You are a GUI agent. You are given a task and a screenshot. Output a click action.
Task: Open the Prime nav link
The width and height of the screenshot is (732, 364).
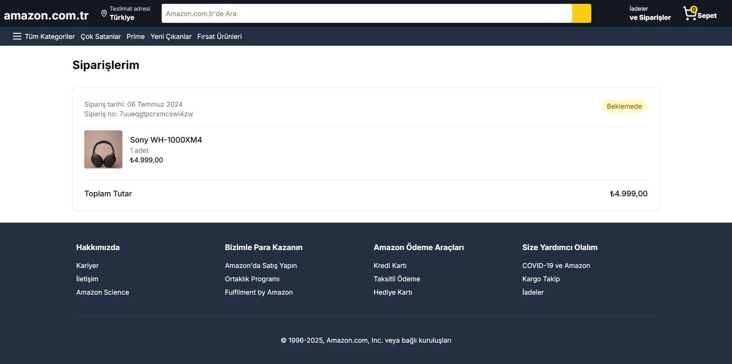[136, 37]
